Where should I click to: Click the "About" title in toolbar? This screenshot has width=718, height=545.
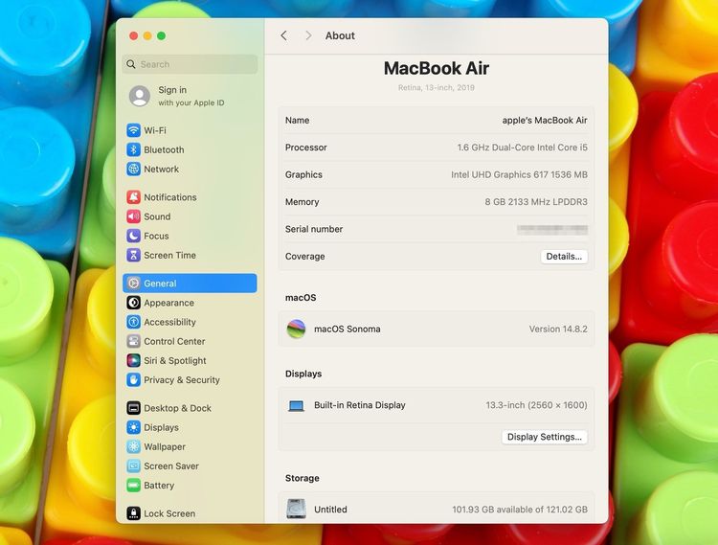click(340, 35)
